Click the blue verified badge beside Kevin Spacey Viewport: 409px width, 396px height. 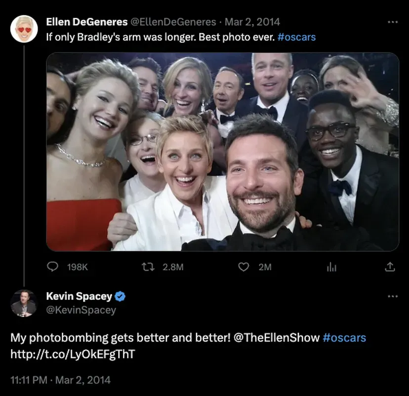coord(120,297)
